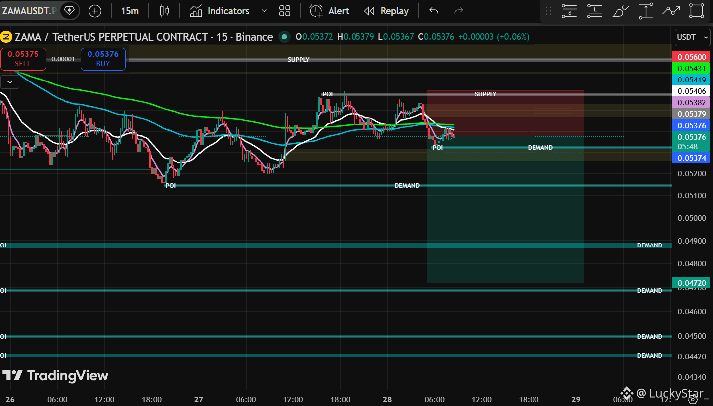Click the undo arrow

(x=434, y=11)
